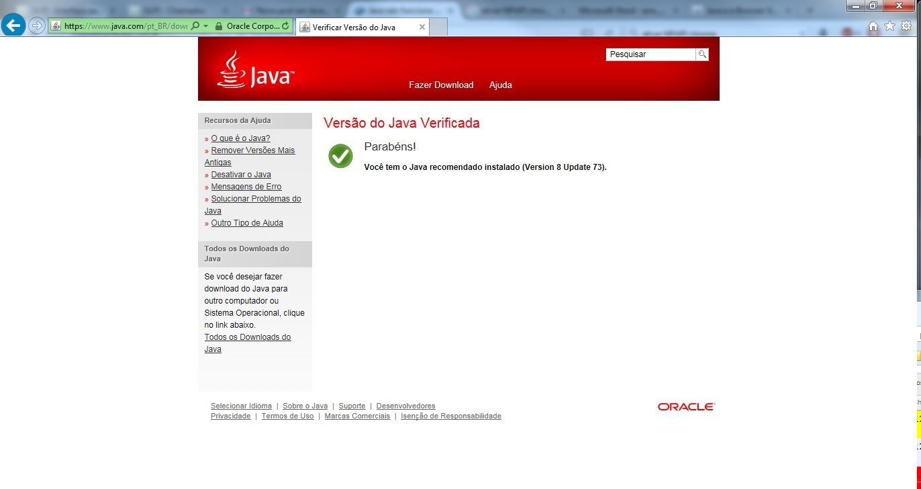Open 'Solucionar Problemas do Java' link
Viewport: 921px width, 489px height.
coord(253,205)
